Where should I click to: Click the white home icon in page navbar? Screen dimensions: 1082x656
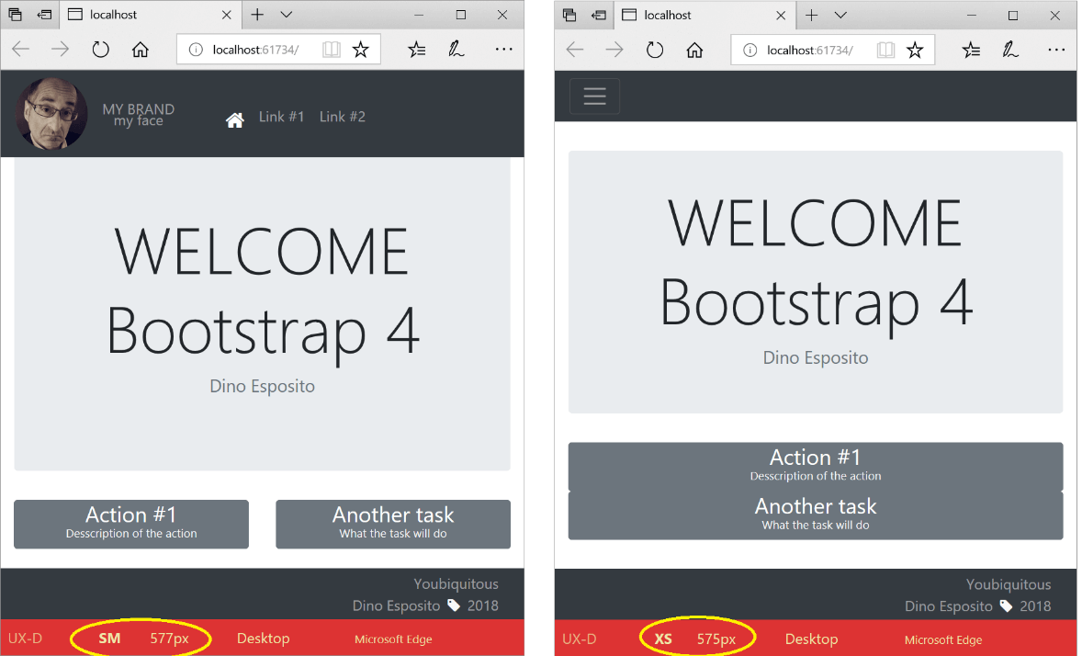pyautogui.click(x=235, y=119)
